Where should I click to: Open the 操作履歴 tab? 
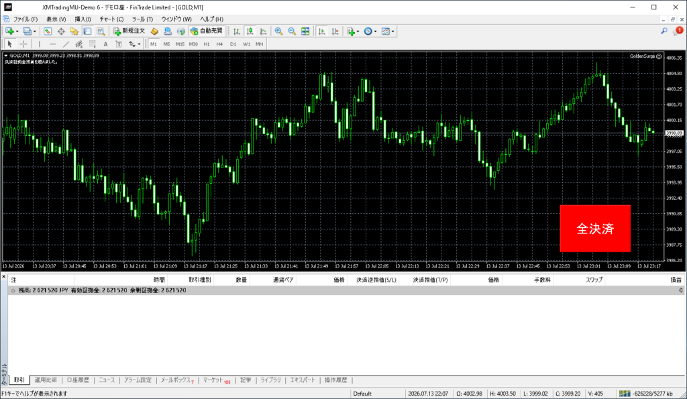[335, 380]
